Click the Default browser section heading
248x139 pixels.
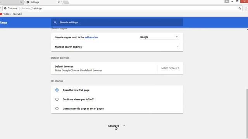pyautogui.click(x=60, y=58)
